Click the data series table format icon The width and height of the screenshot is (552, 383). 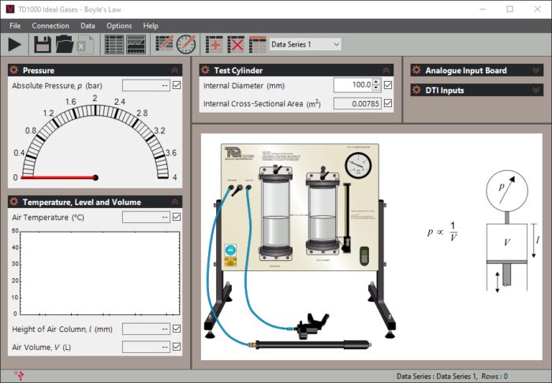point(258,45)
